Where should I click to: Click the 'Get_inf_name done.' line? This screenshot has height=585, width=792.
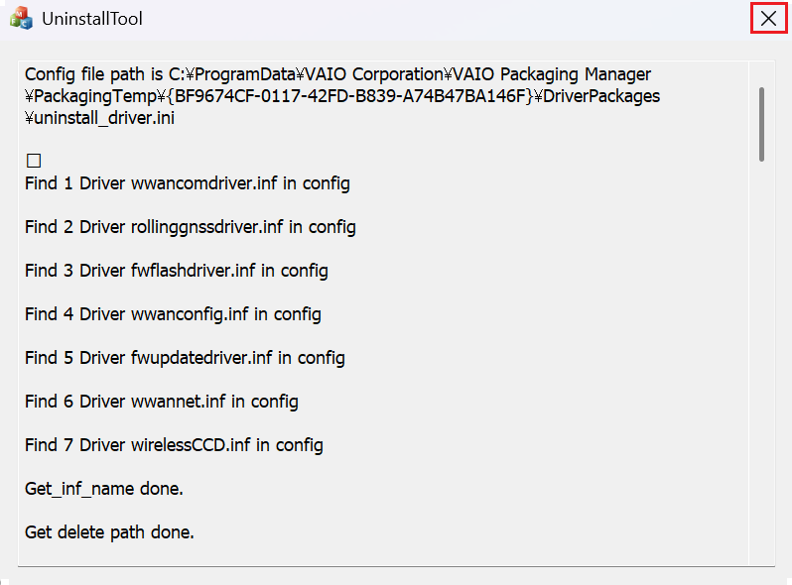pyautogui.click(x=103, y=489)
